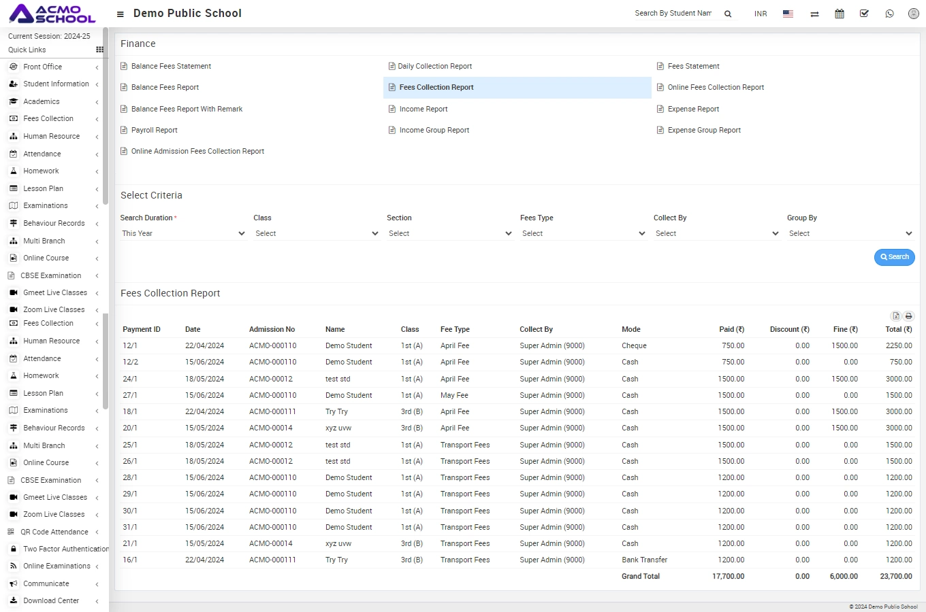Open the Quick Links grid icon
Image resolution: width=926 pixels, height=612 pixels.
point(99,50)
